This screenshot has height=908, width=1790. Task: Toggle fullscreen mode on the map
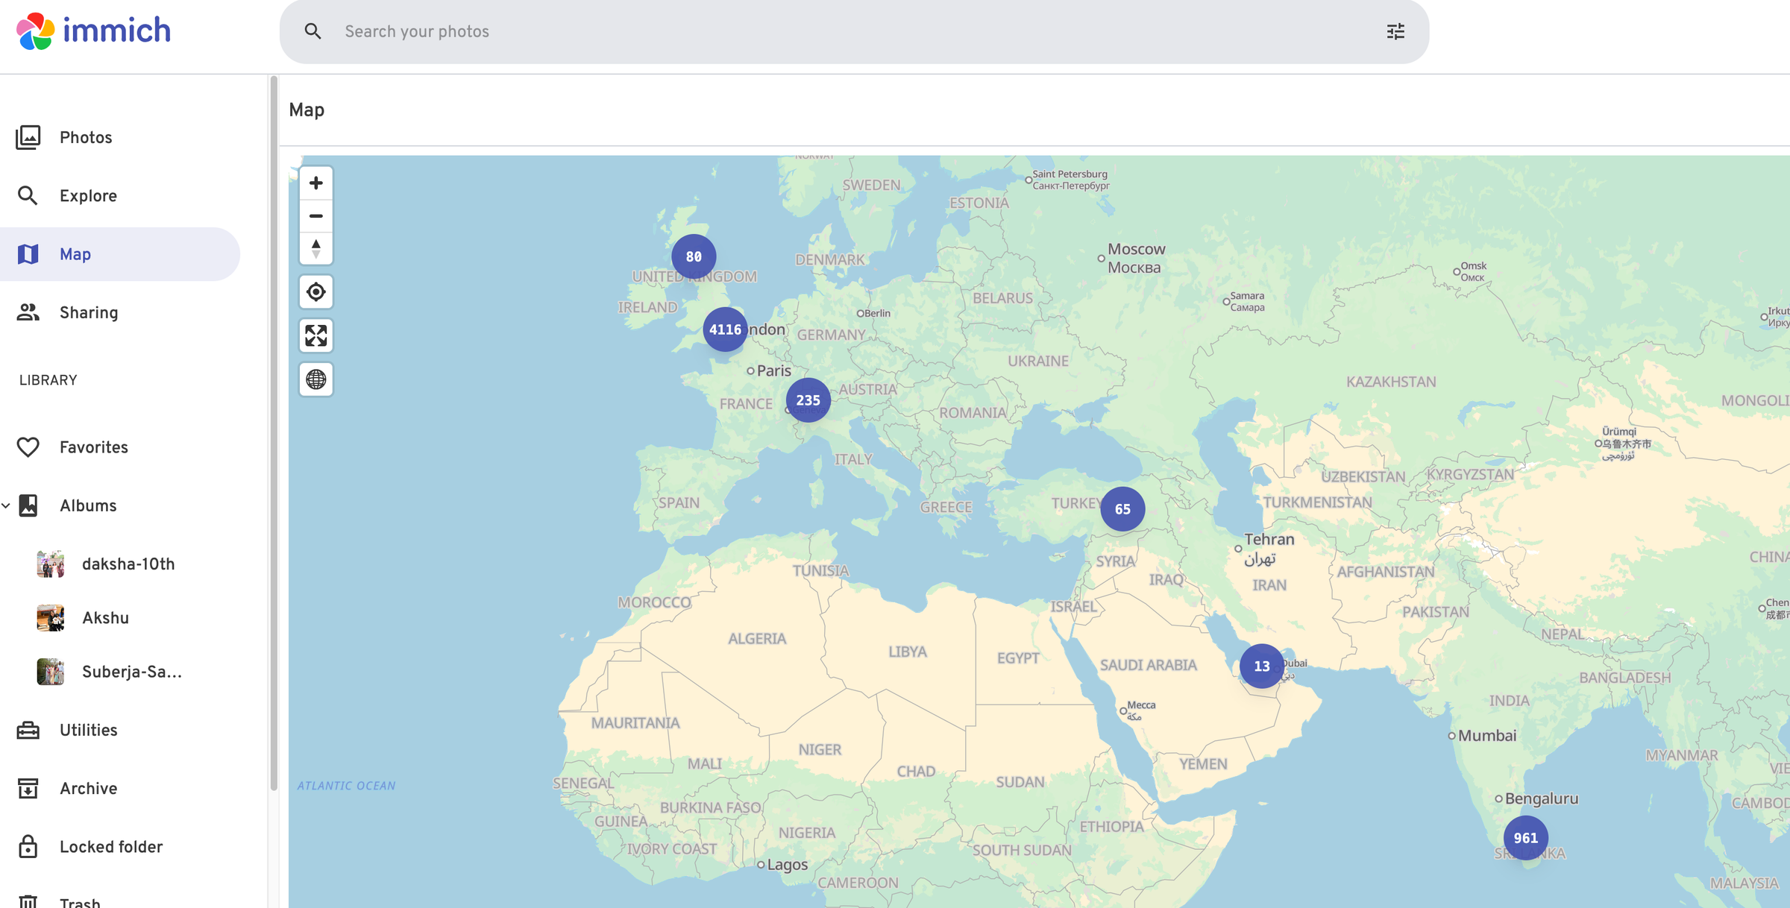pos(315,335)
